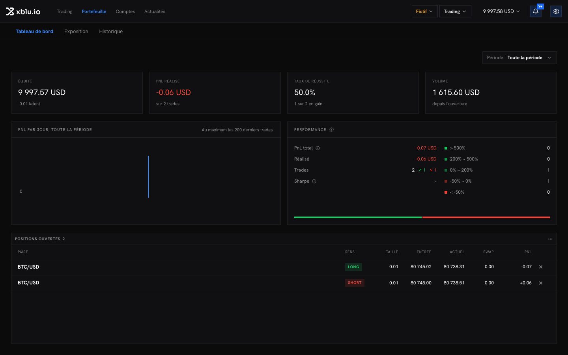568x355 pixels.
Task: Close the BTC/USD SHORT position
Action: (541, 283)
